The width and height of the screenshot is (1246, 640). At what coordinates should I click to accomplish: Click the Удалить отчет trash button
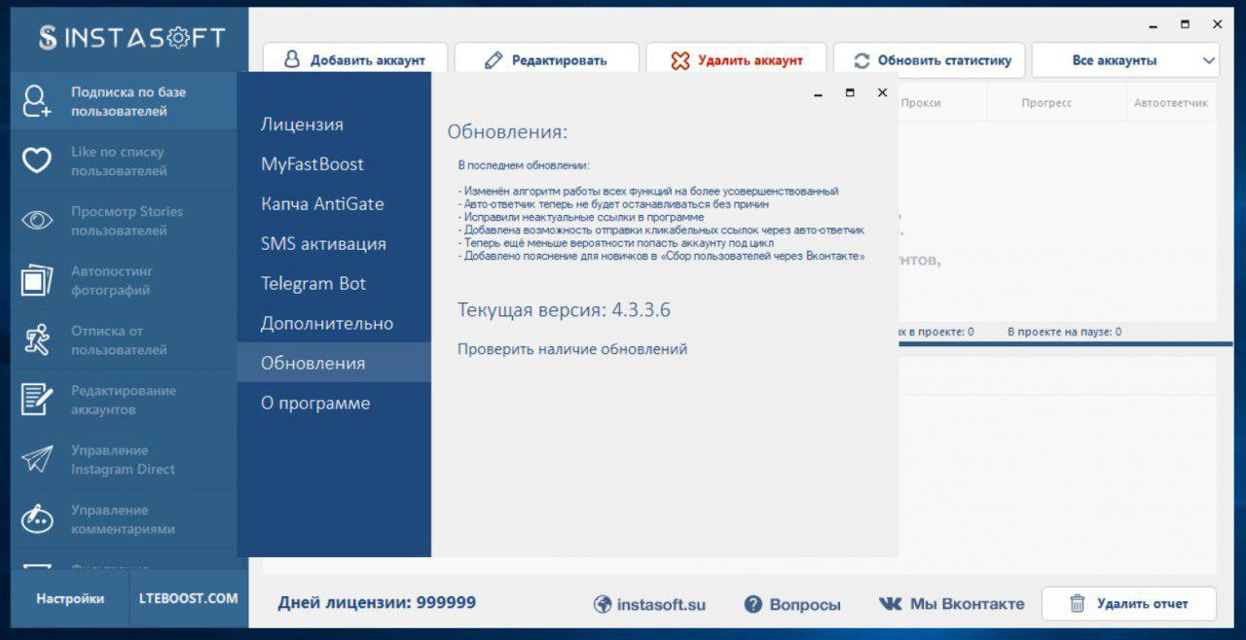pos(1129,604)
